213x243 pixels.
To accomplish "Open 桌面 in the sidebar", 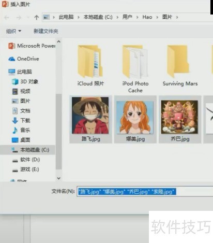I will [x=25, y=140].
